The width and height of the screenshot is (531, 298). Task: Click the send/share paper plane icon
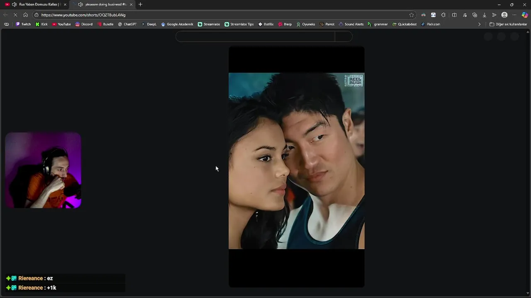[x=494, y=15]
